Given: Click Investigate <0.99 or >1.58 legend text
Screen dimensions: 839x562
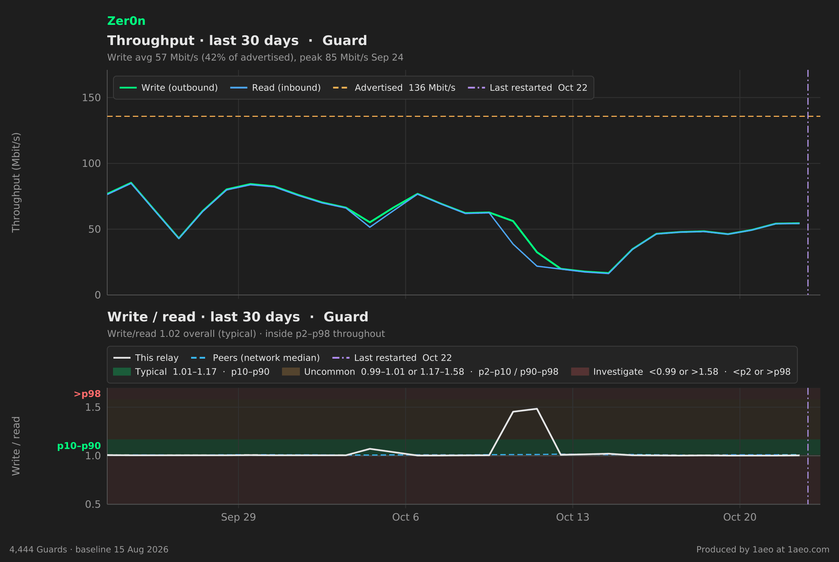Looking at the screenshot, I should tap(692, 372).
